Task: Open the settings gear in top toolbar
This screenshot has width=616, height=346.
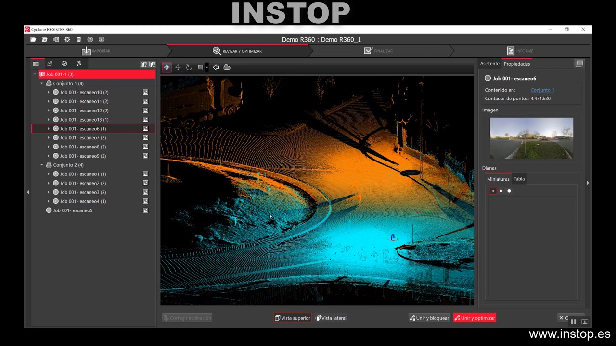Action: point(67,40)
